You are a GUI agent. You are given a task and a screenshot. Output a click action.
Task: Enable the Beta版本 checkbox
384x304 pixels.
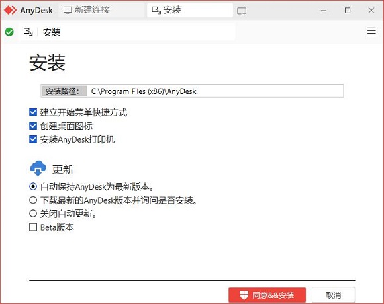click(33, 227)
